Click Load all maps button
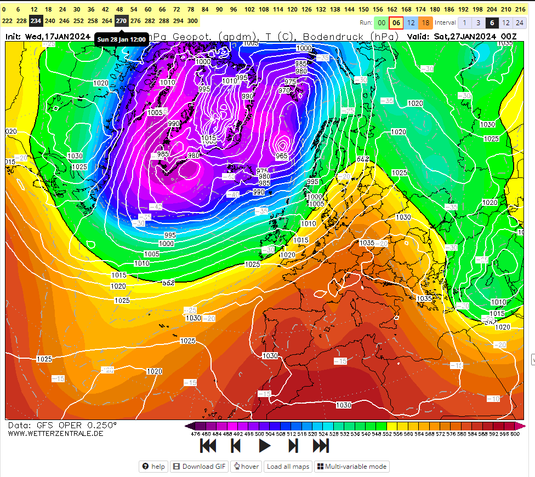The width and height of the screenshot is (535, 477). (288, 467)
